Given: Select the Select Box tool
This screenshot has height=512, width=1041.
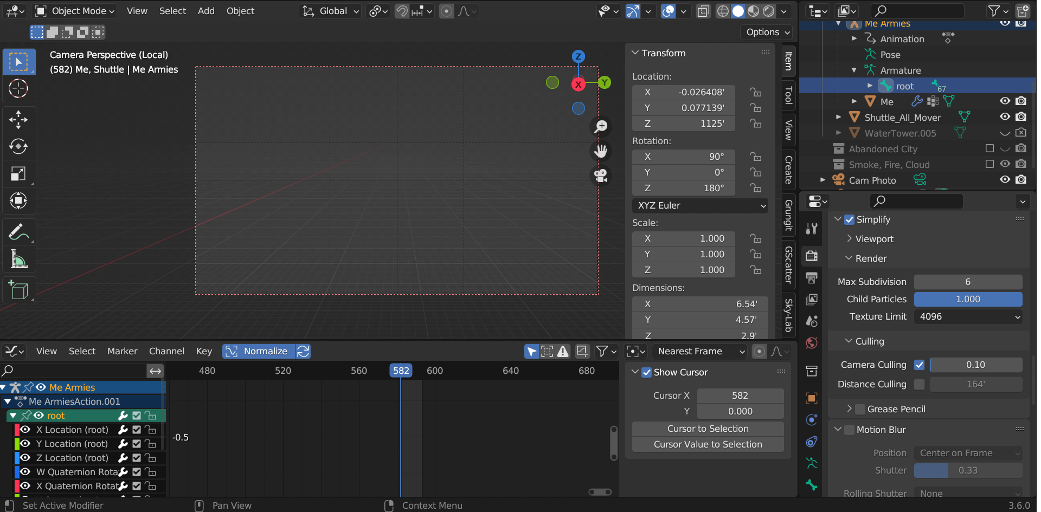Looking at the screenshot, I should [x=19, y=62].
